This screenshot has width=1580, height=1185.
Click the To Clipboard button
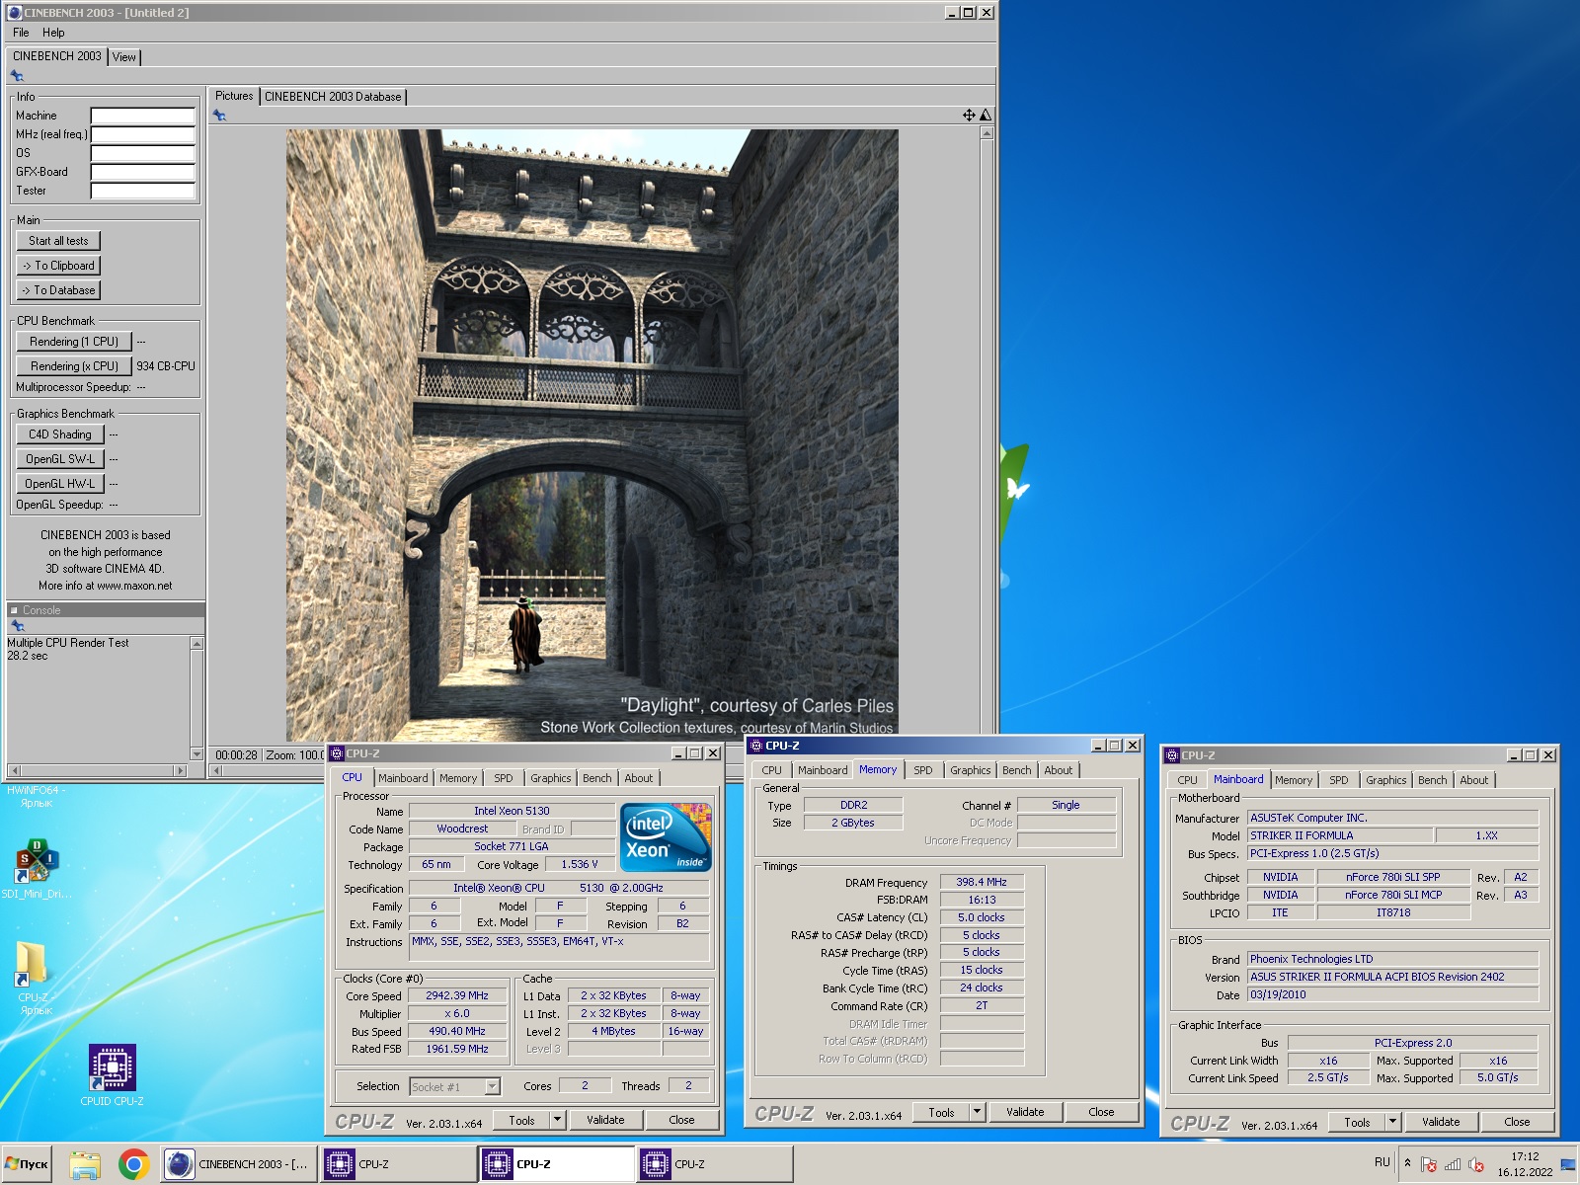pyautogui.click(x=58, y=266)
